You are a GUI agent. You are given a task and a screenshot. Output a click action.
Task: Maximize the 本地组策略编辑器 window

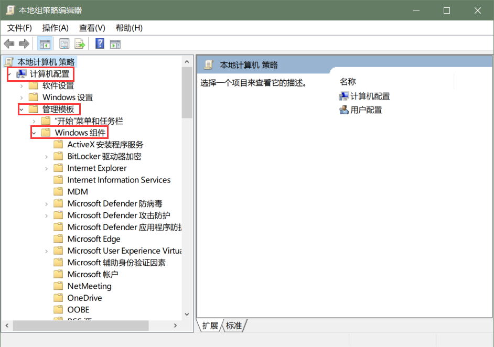pyautogui.click(x=446, y=10)
